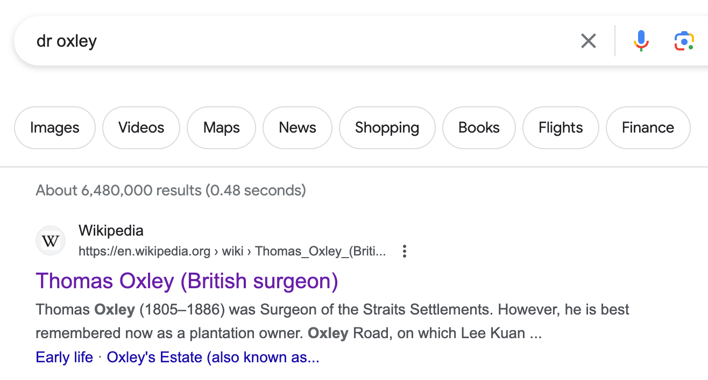The height and width of the screenshot is (380, 708).
Task: Switch to Videos search results
Action: 141,128
